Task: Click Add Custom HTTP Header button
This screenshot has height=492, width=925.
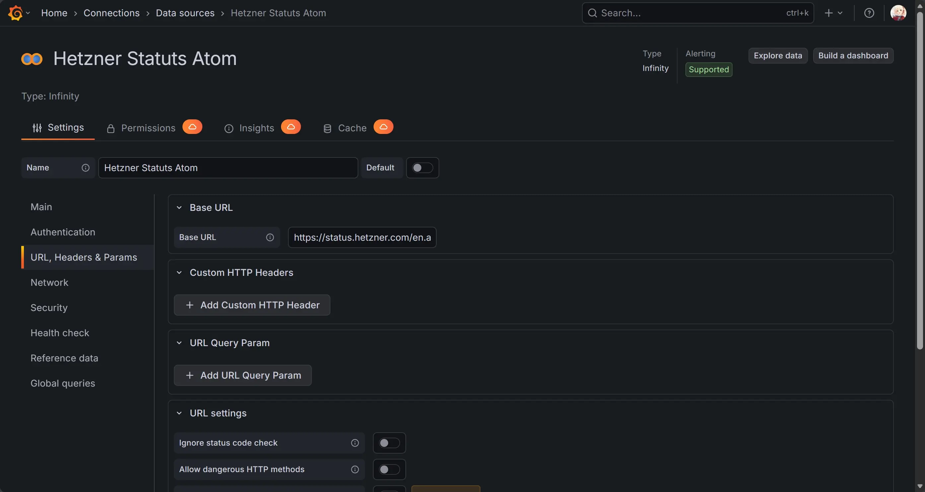Action: [x=252, y=305]
